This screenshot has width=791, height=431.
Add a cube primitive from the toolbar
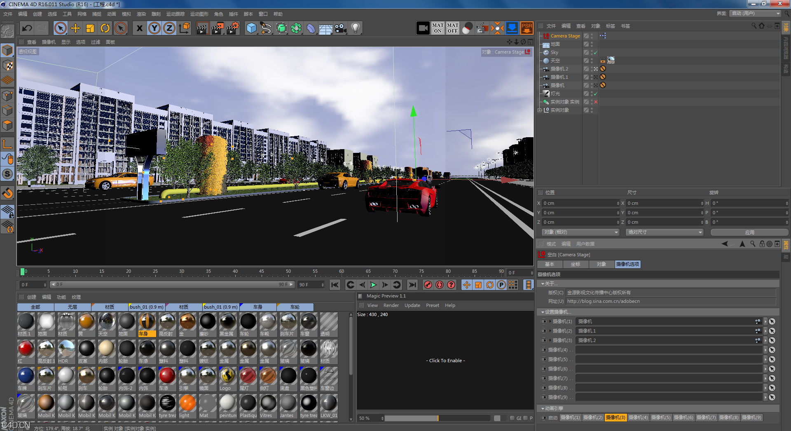point(252,28)
